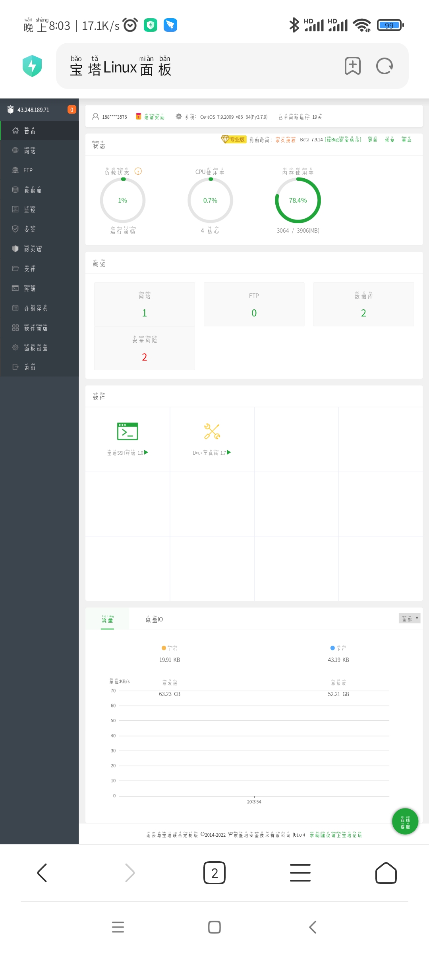Click the 78.4% memory usage gauge
Screen dimensions: 429x953
click(x=298, y=200)
